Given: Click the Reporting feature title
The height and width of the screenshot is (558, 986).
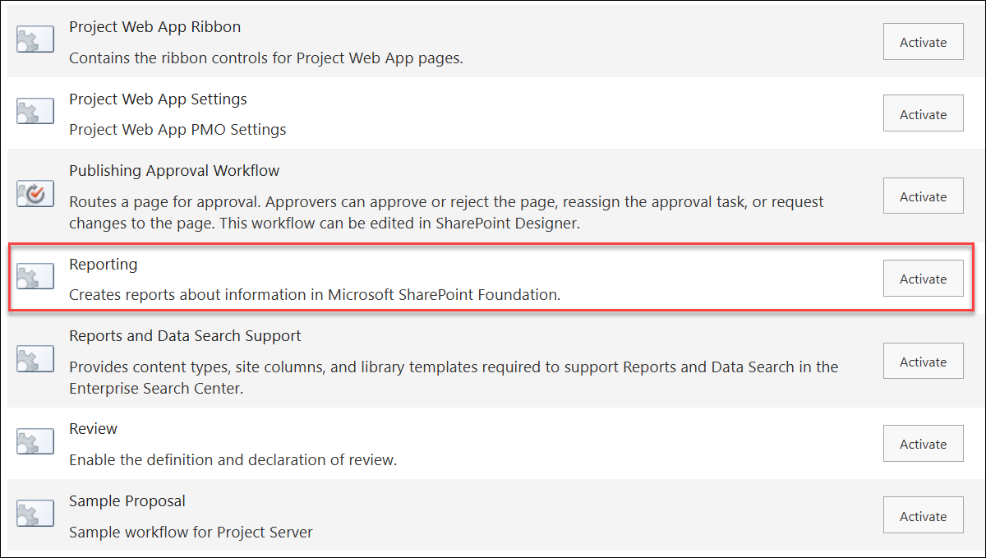Looking at the screenshot, I should tap(103, 264).
